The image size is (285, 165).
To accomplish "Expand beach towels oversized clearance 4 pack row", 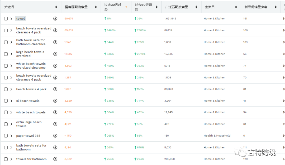I will [x=11, y=30].
